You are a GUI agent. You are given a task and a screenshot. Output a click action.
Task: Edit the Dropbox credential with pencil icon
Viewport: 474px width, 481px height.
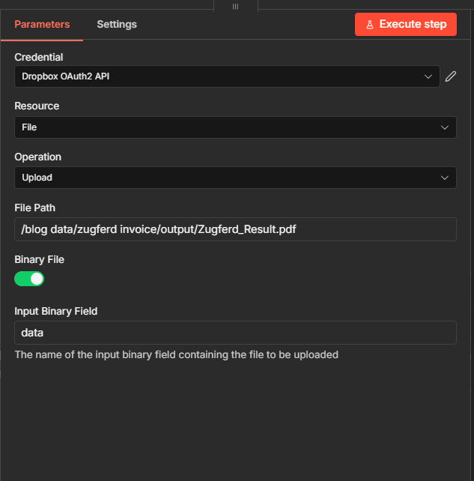pos(450,76)
